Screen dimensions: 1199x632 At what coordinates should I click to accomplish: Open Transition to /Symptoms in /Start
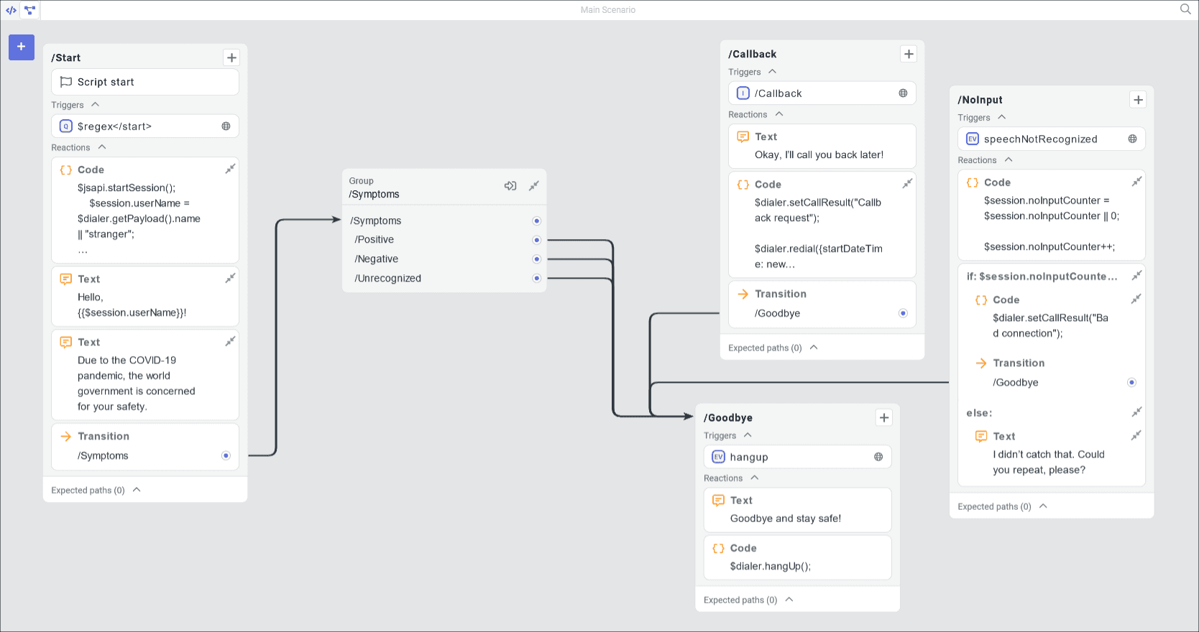[145, 447]
